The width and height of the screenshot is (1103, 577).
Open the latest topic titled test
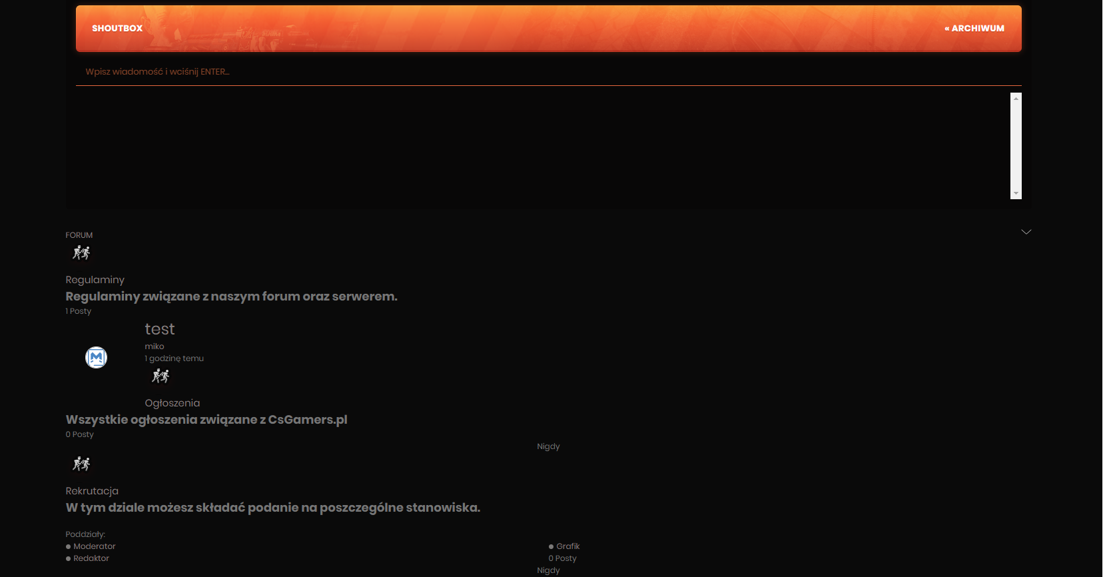tap(160, 329)
